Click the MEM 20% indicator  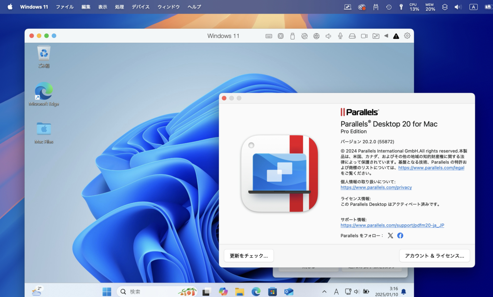pyautogui.click(x=430, y=7)
